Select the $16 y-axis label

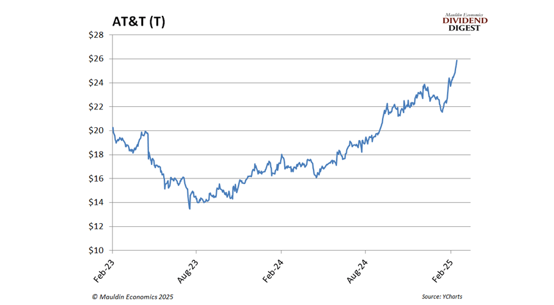96,178
